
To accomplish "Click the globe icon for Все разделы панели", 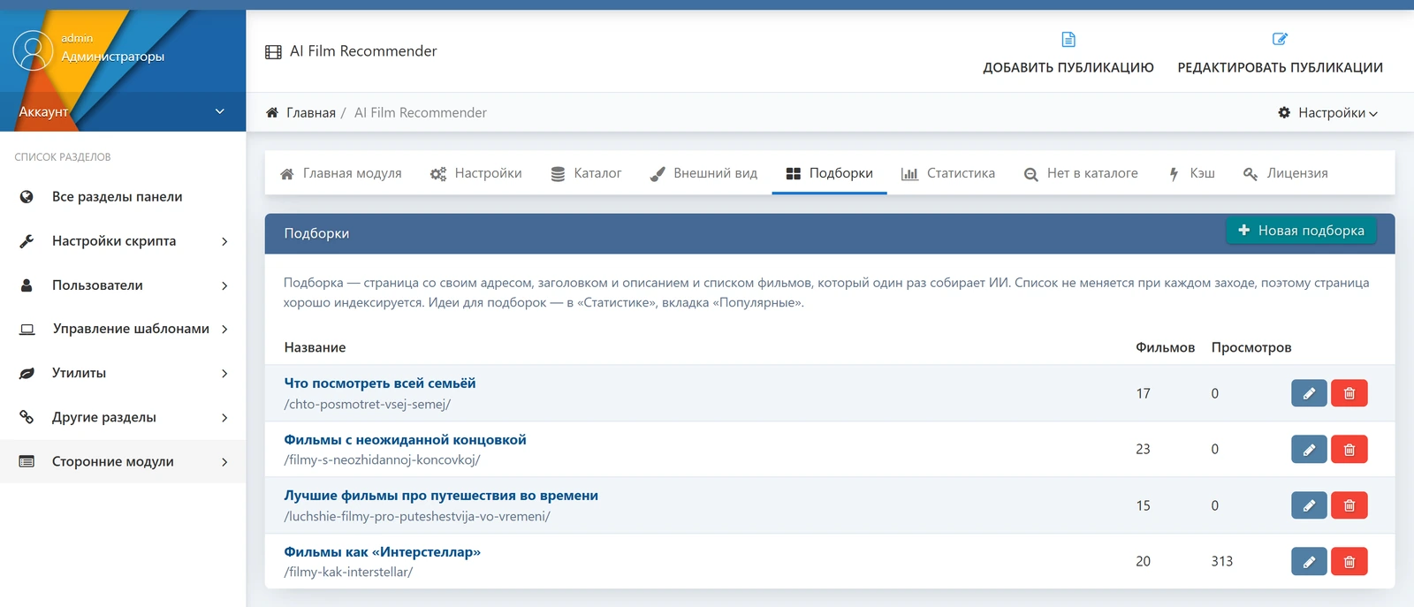I will (27, 197).
